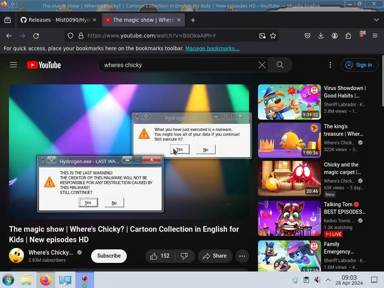This screenshot has height=288, width=384.
Task: Open The king's treasure video thumbnail
Action: coord(289,140)
